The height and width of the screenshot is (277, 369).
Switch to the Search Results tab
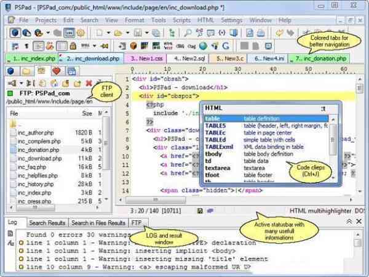click(x=47, y=223)
